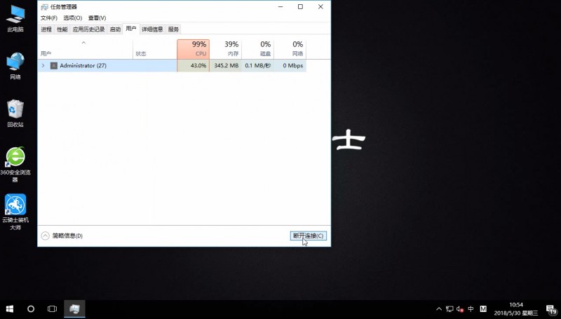The height and width of the screenshot is (319, 561).
Task: Open Task View on the taskbar
Action: click(52, 309)
